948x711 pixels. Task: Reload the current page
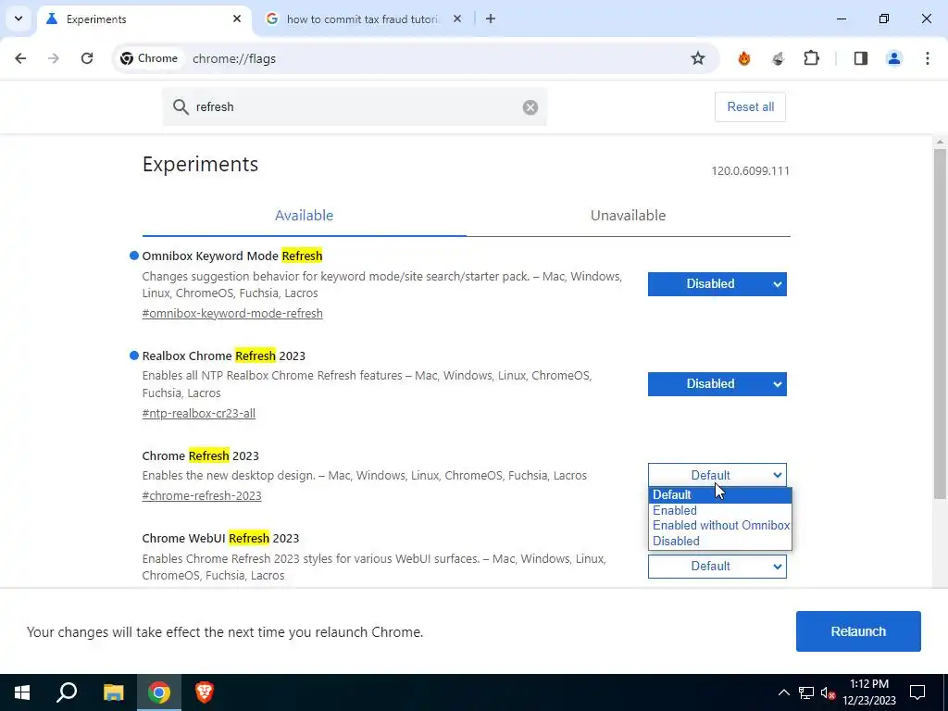point(87,58)
